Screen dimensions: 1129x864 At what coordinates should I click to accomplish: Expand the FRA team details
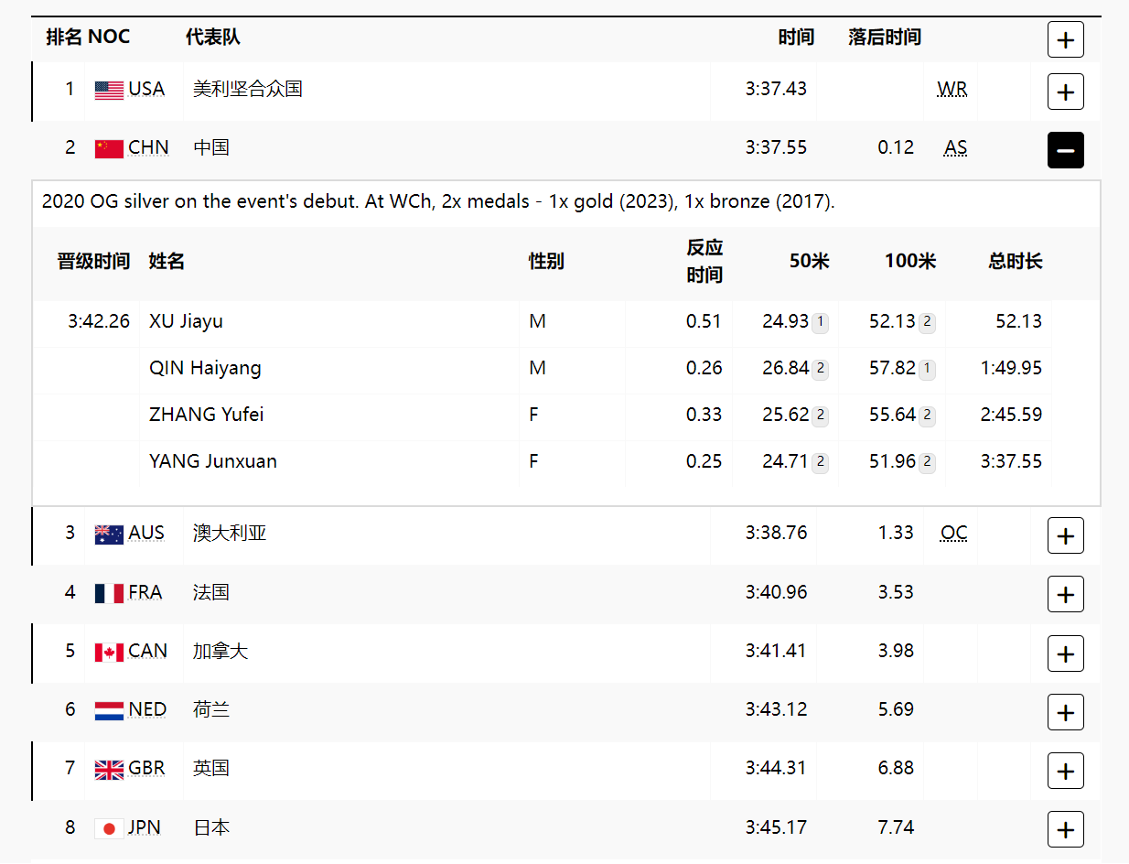click(1065, 594)
